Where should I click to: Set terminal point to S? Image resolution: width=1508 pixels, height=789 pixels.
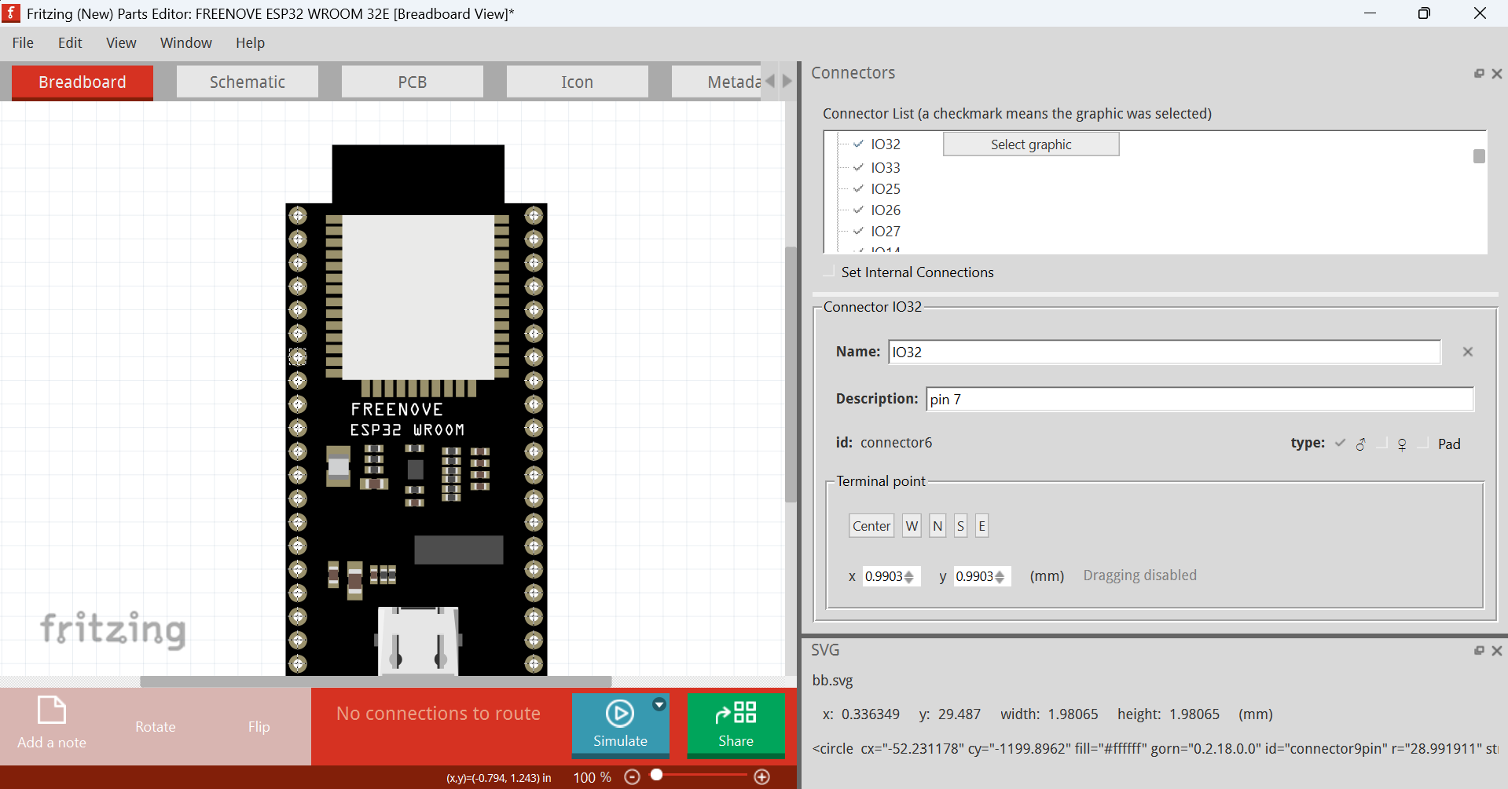(x=960, y=526)
